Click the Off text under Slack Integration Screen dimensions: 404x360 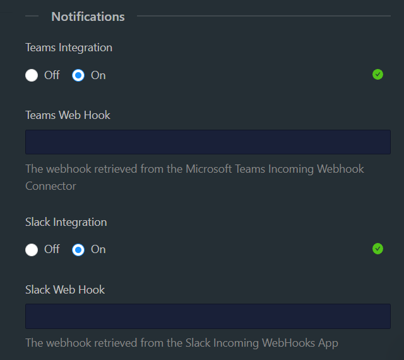pos(52,249)
